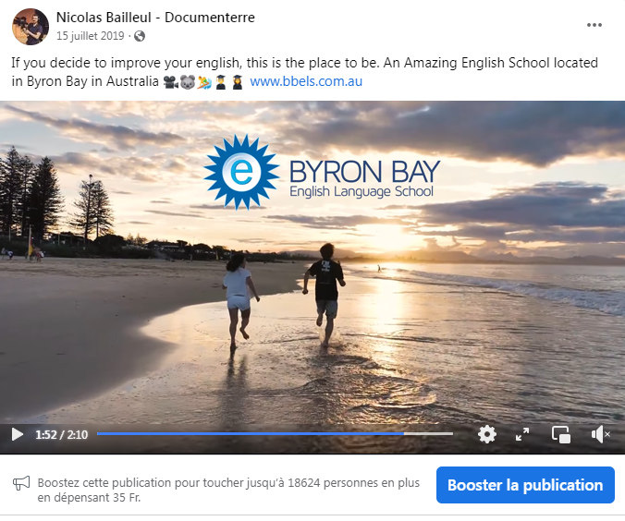Image resolution: width=625 pixels, height=521 pixels.
Task: Click the boost suggestion text
Action: coord(228,490)
